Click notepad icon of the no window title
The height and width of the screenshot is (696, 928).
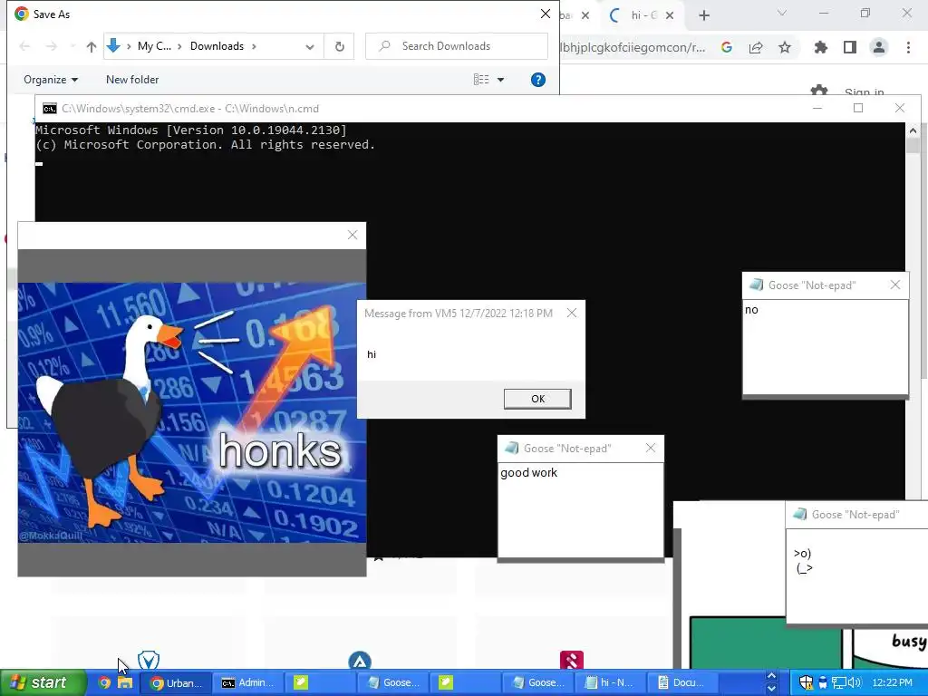click(756, 285)
